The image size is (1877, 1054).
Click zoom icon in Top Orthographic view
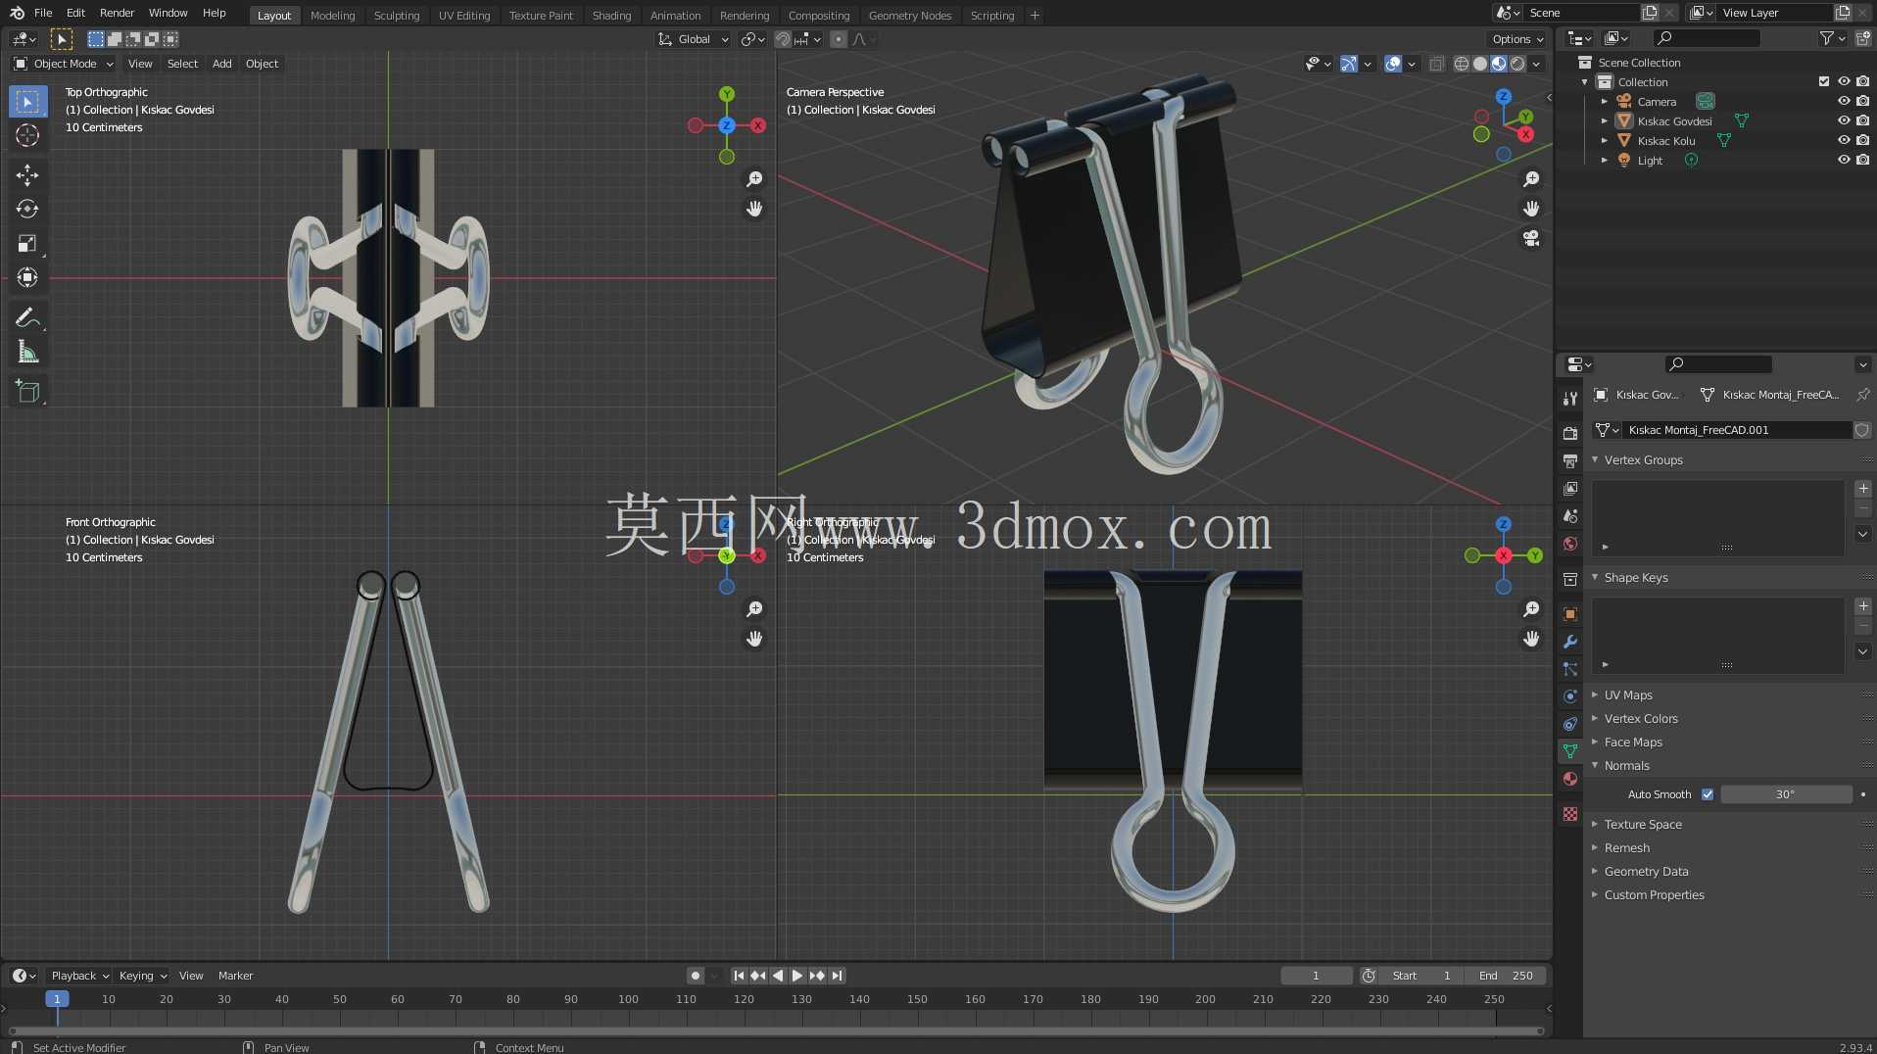click(x=754, y=179)
